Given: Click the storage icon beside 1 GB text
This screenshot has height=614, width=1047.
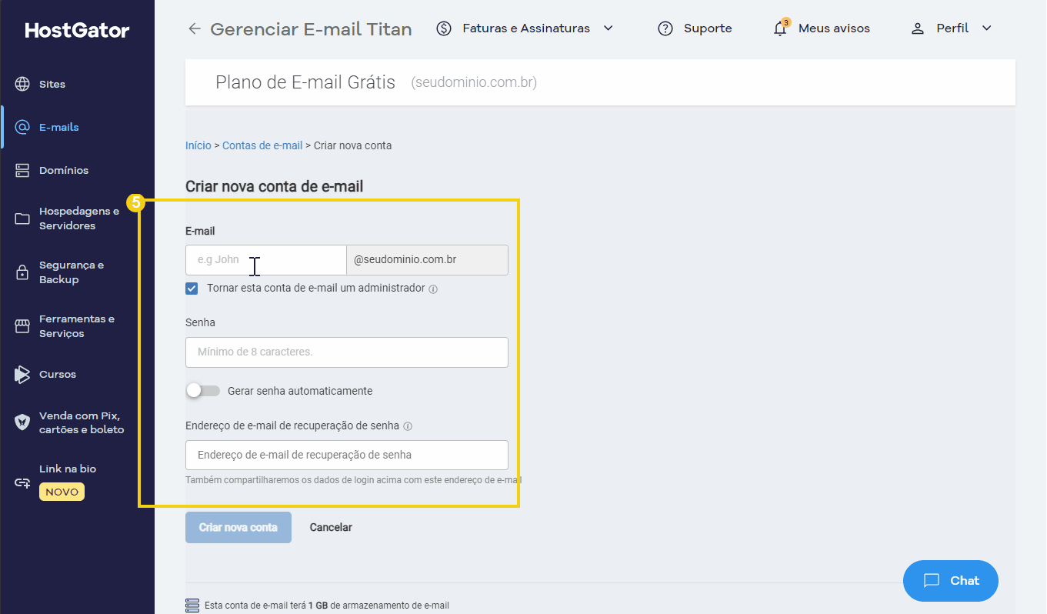Looking at the screenshot, I should [x=192, y=606].
